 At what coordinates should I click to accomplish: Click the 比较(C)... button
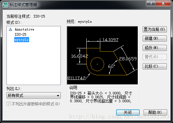pos(155,66)
